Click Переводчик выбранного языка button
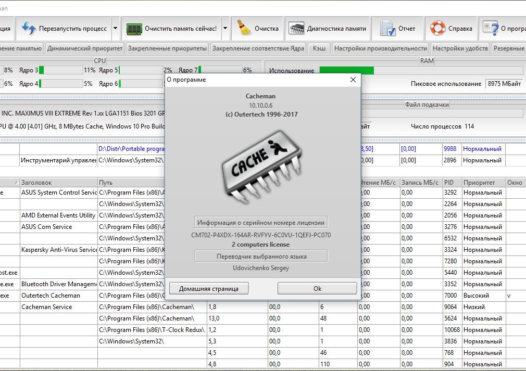This screenshot has height=371, width=526. click(260, 257)
